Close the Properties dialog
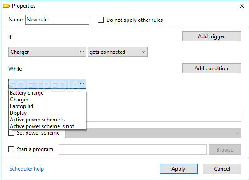Screen dimensions: 249x180 pos(242,6)
